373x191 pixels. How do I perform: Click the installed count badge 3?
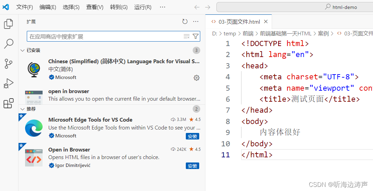click(x=196, y=50)
